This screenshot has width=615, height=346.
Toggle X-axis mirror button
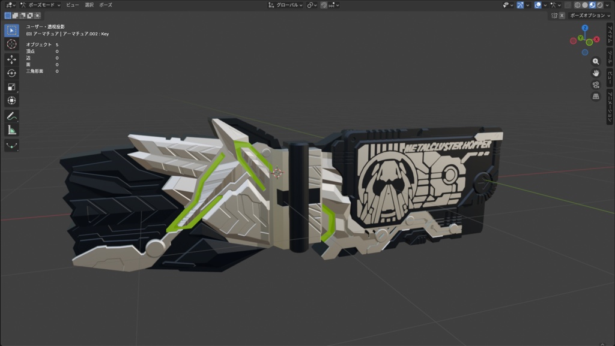pyautogui.click(x=562, y=16)
